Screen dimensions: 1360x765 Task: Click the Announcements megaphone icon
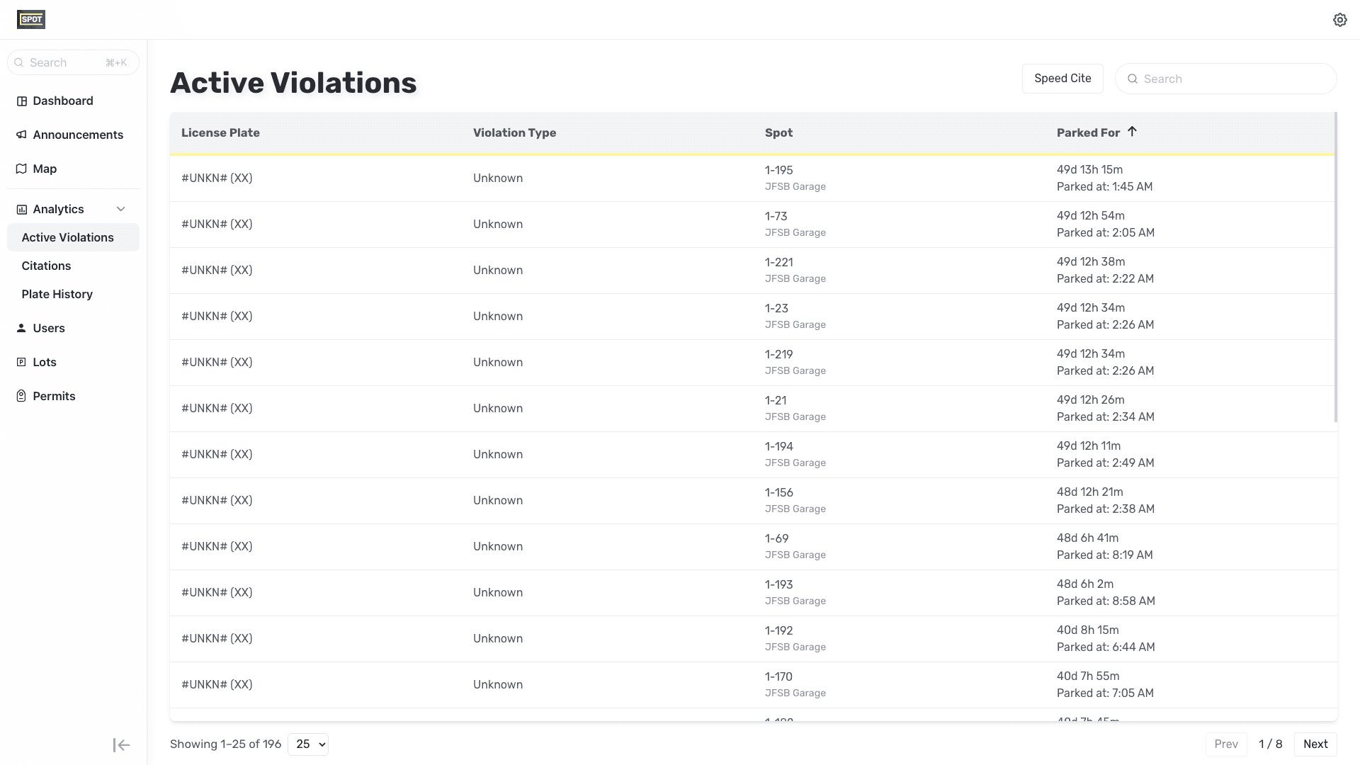tap(22, 135)
